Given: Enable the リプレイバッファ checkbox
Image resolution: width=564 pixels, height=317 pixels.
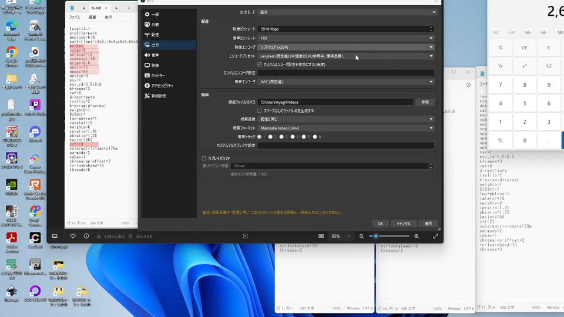Looking at the screenshot, I should pyautogui.click(x=204, y=158).
